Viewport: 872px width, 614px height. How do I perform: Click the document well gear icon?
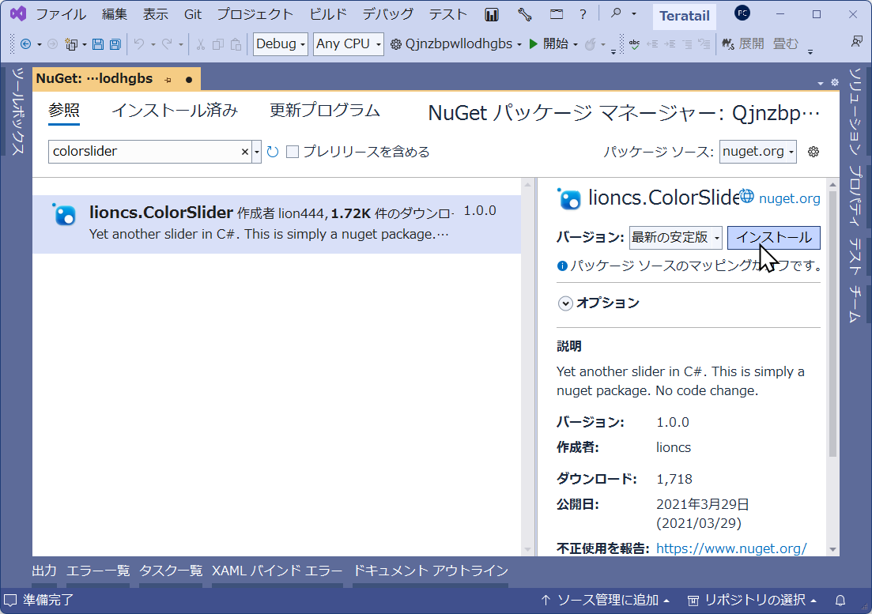point(835,82)
